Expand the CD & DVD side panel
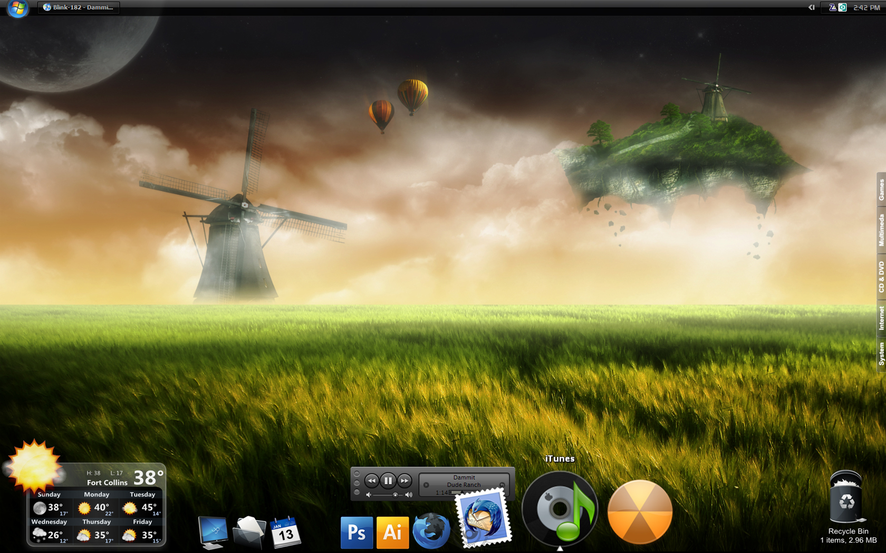This screenshot has width=886, height=553. 881,277
